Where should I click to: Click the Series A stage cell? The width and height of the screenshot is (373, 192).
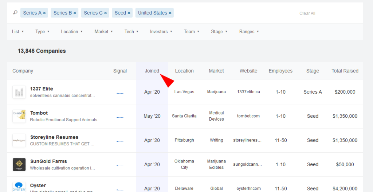tap(313, 92)
